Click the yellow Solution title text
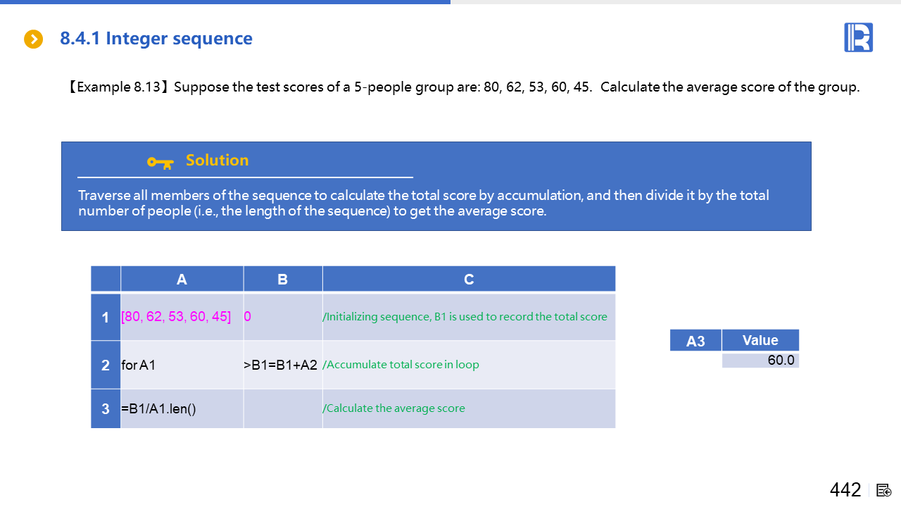901x507 pixels. [217, 161]
